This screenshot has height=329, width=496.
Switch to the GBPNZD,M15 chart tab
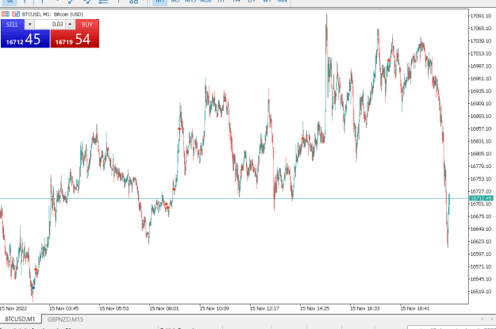pyautogui.click(x=65, y=319)
